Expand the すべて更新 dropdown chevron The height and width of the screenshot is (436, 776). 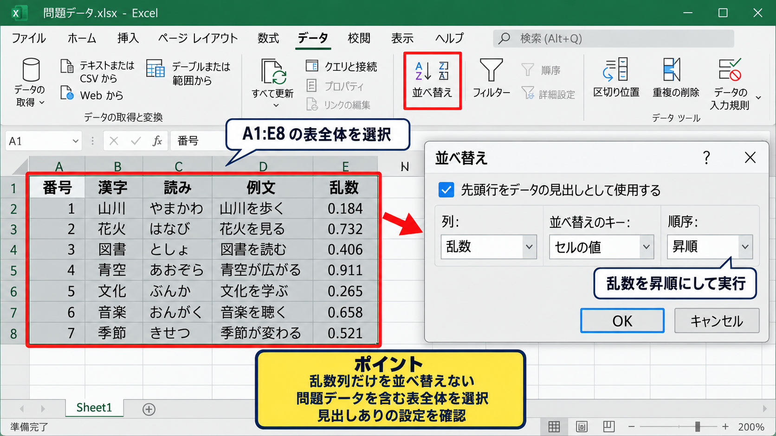[x=276, y=106]
